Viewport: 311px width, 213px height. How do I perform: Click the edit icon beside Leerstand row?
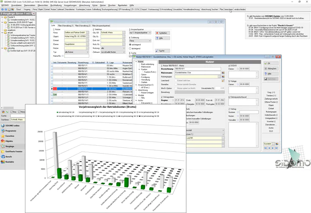pos(223,81)
